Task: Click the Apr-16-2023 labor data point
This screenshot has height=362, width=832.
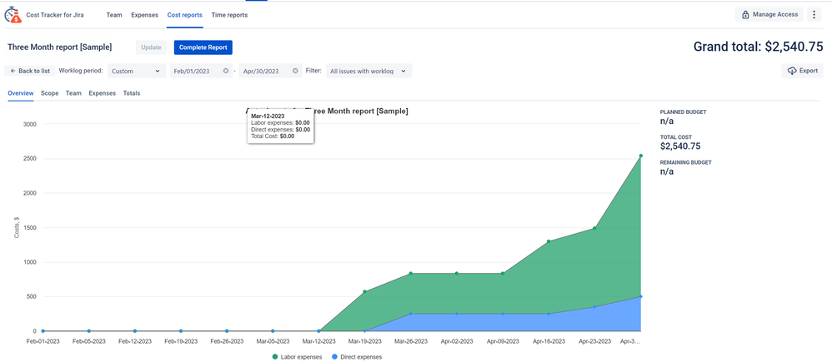Action: pos(549,241)
